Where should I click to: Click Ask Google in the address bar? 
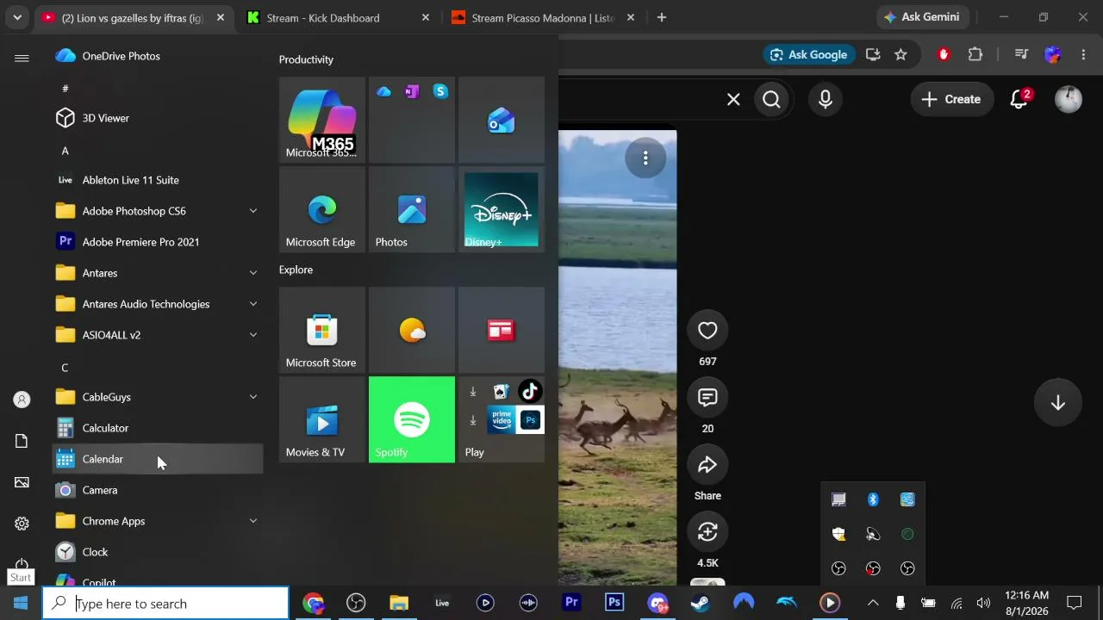tap(808, 54)
